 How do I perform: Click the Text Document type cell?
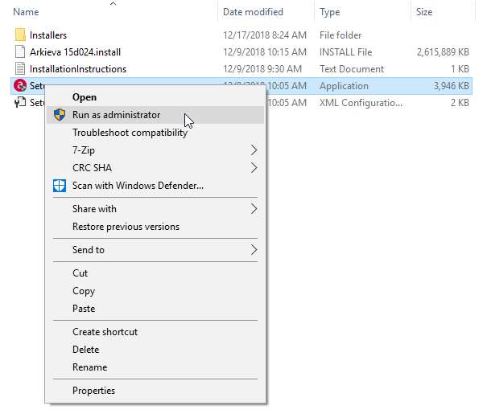coord(352,69)
